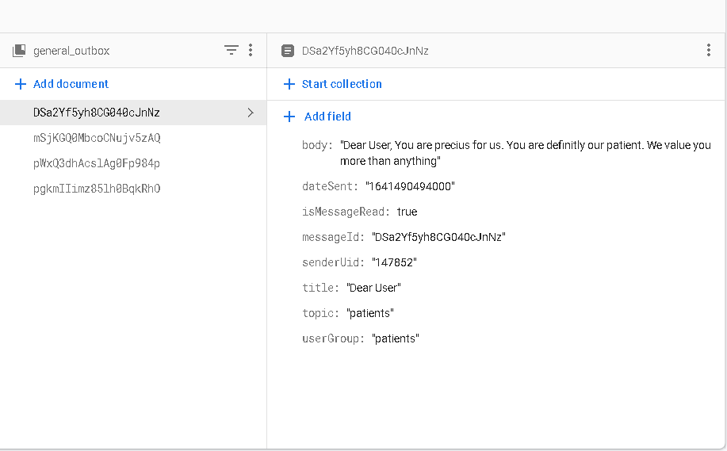The width and height of the screenshot is (727, 451).
Task: Click Add document
Action: 71,84
